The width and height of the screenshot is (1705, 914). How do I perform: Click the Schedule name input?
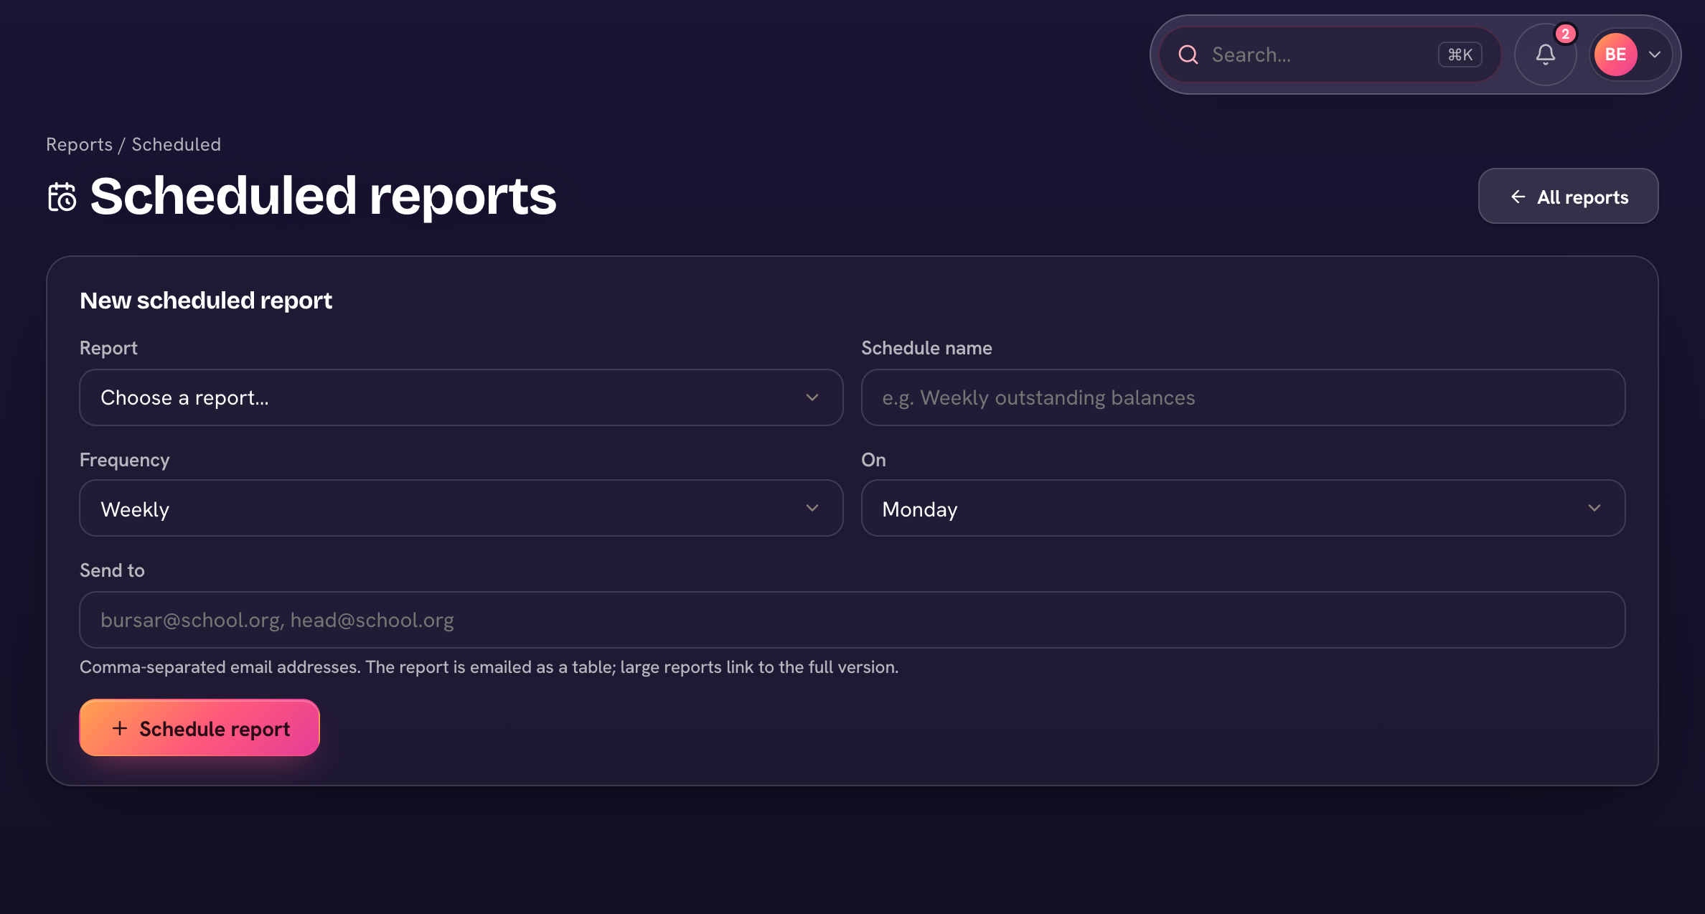click(x=1243, y=397)
